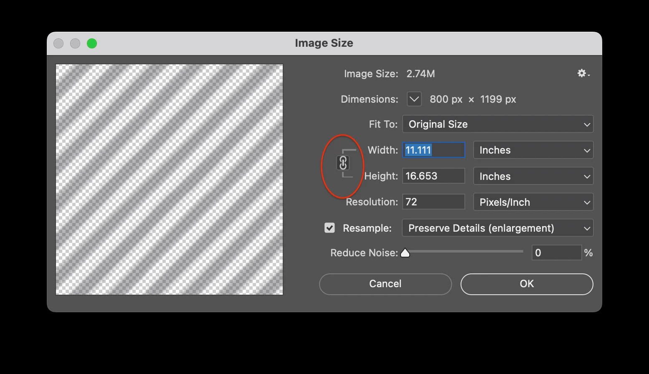
Task: Open the Preserve Details resample method dropdown
Action: pyautogui.click(x=498, y=228)
